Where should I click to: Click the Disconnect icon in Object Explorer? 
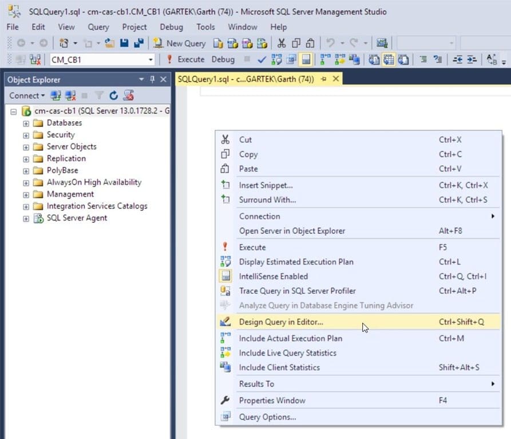pos(70,95)
